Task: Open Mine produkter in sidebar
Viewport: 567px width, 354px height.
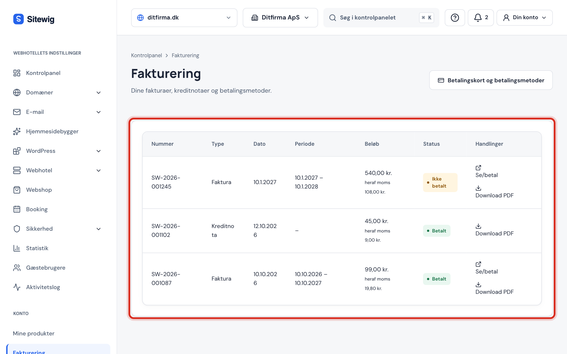Action: [34, 334]
